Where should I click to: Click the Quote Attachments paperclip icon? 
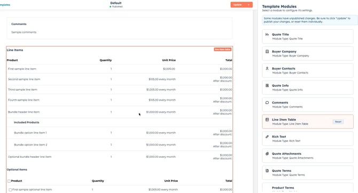[x=267, y=154]
